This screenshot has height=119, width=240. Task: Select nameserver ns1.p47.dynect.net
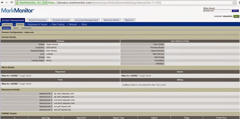(x=62, y=106)
